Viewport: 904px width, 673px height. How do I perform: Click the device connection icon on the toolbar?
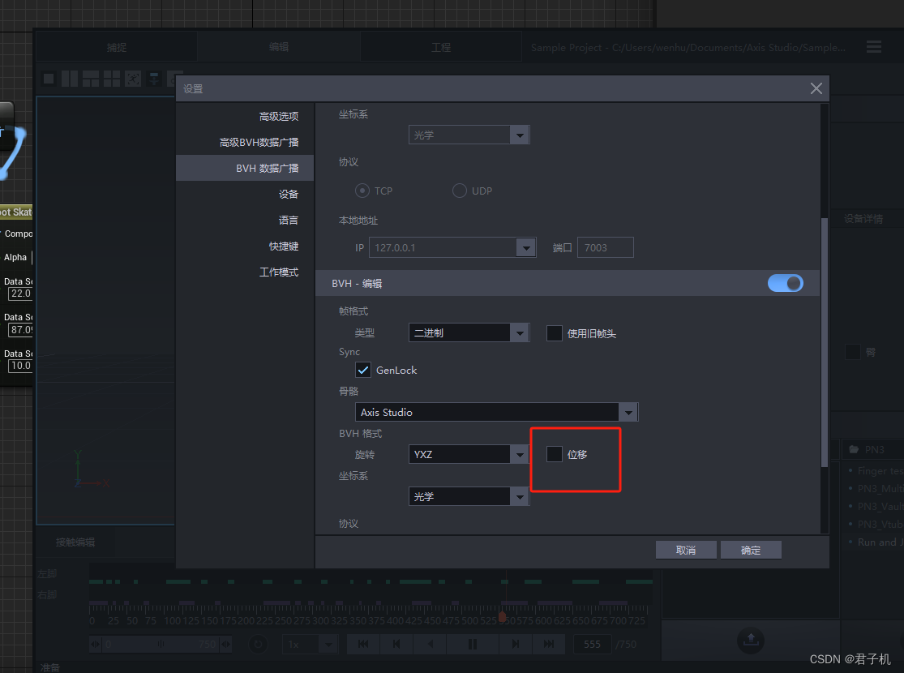[x=153, y=78]
